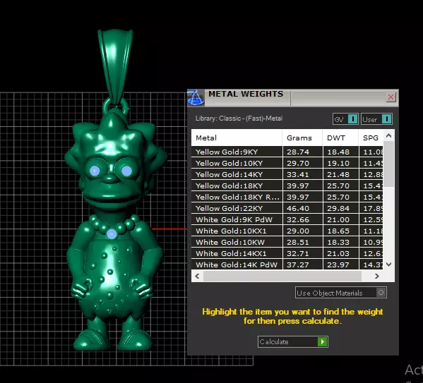This screenshot has width=423, height=383.
Task: Click the vertical scrollbar thumb
Action: coord(388,164)
